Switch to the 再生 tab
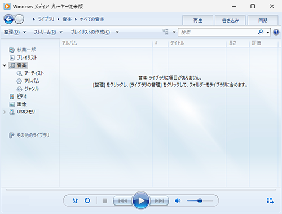This screenshot has width=282, height=214. [x=198, y=20]
